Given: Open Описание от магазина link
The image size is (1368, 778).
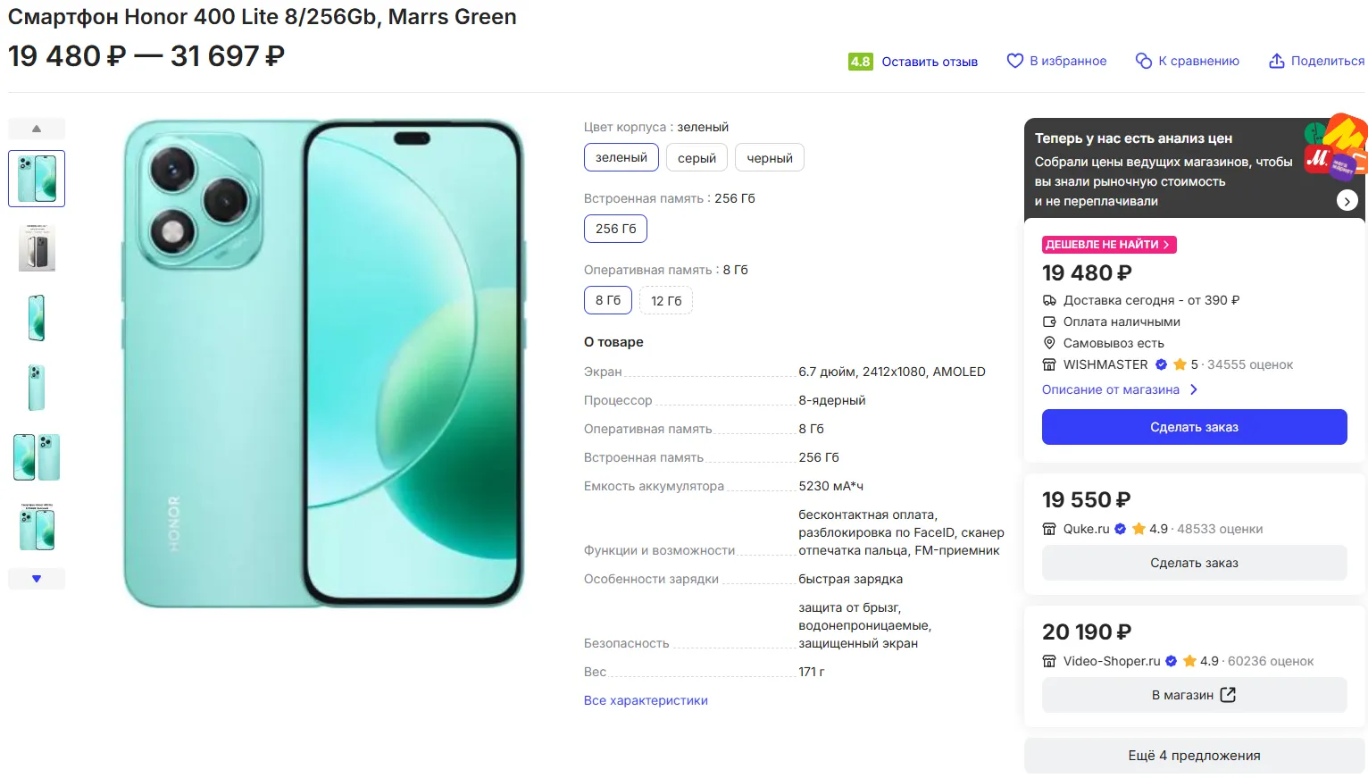Looking at the screenshot, I should click(1110, 389).
